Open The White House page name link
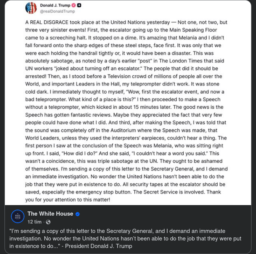Viewport: 256px width, 254px height. [50, 214]
